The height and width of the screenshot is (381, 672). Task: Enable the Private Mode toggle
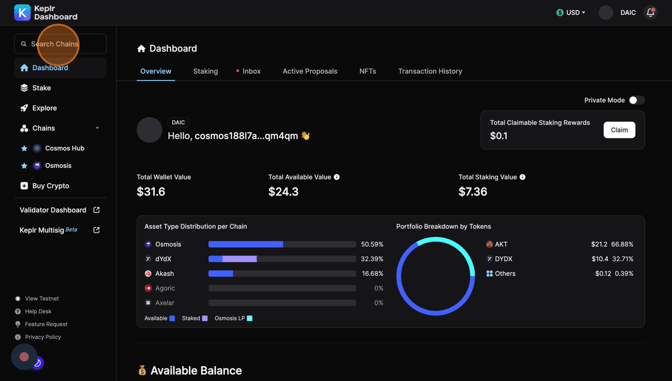[636, 100]
